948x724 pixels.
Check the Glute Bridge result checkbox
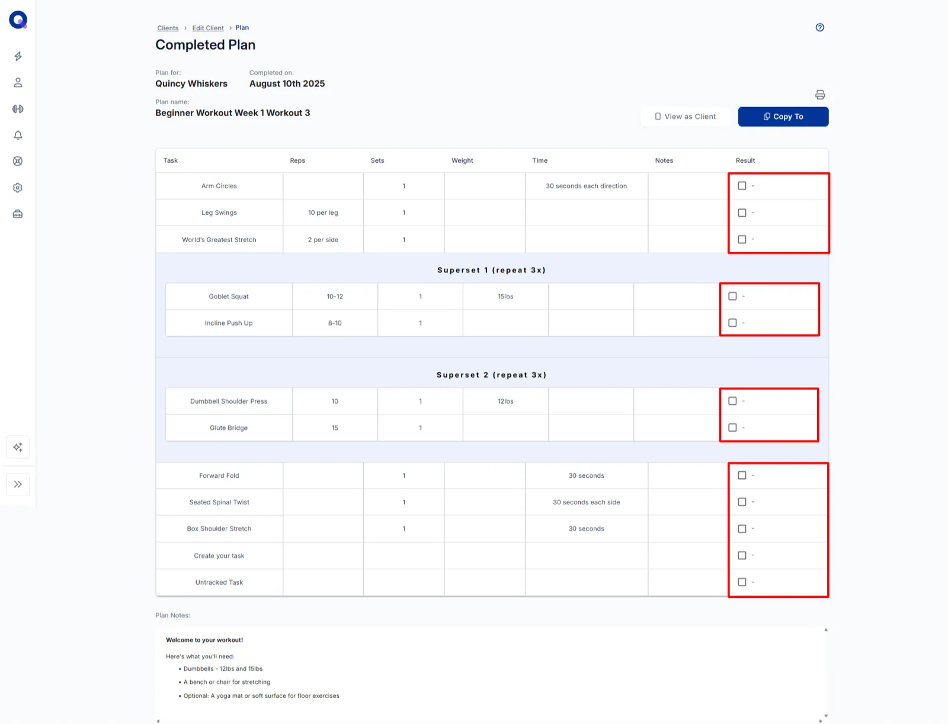pyautogui.click(x=732, y=427)
